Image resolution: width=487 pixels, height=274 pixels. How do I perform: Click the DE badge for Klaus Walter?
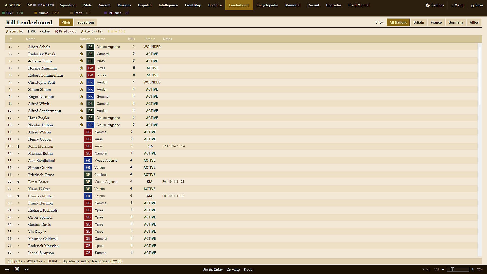[88, 189]
